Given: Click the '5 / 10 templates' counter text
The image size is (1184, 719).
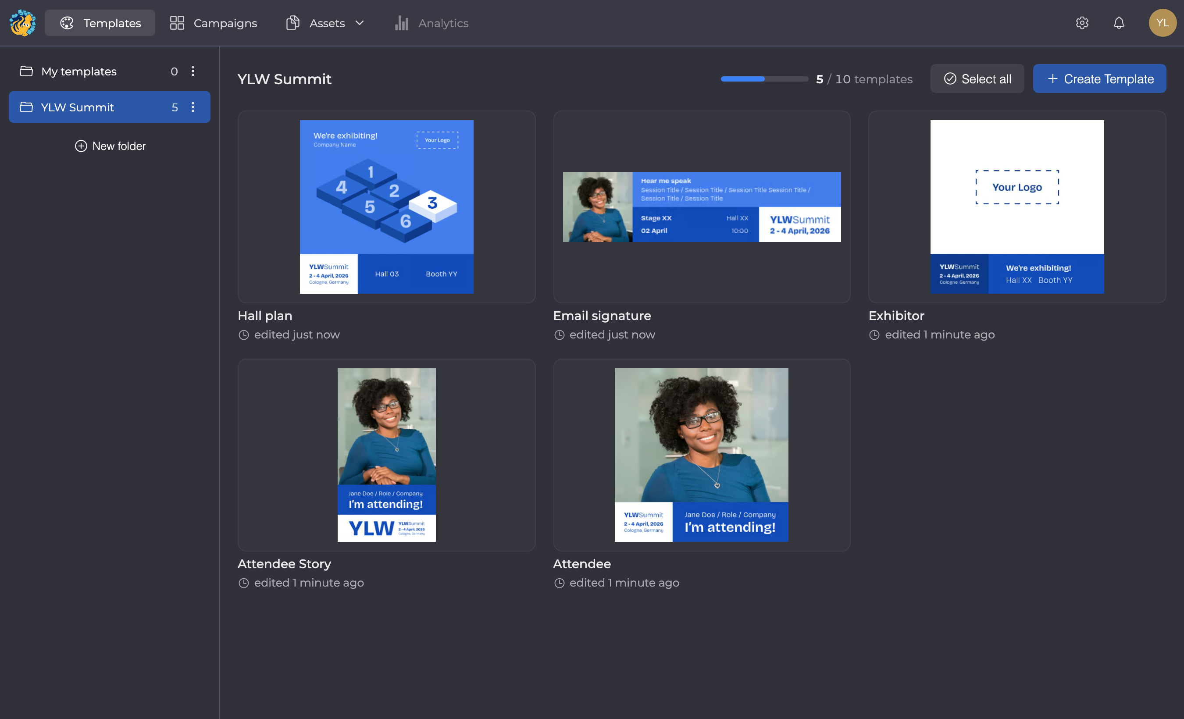Looking at the screenshot, I should 864,79.
